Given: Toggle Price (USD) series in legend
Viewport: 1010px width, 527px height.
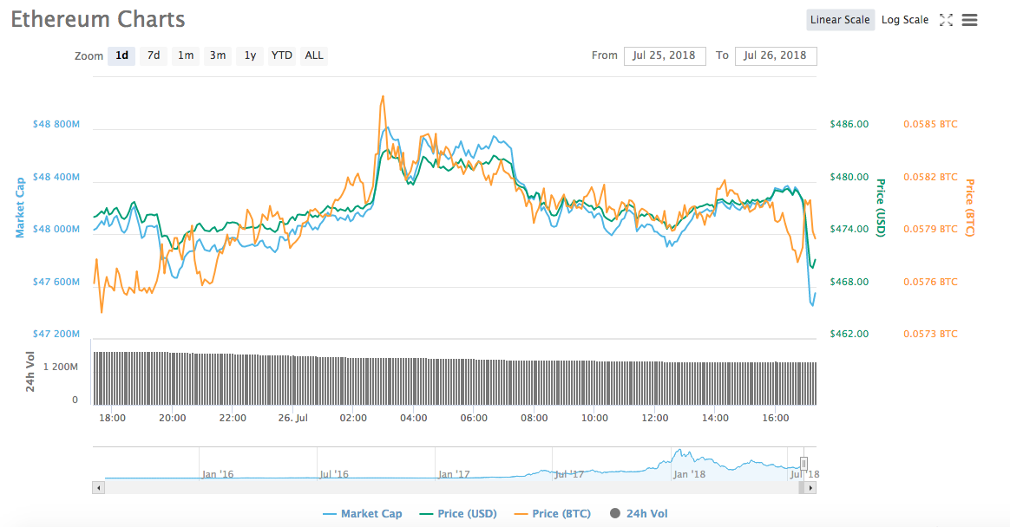Looking at the screenshot, I should click(x=459, y=513).
